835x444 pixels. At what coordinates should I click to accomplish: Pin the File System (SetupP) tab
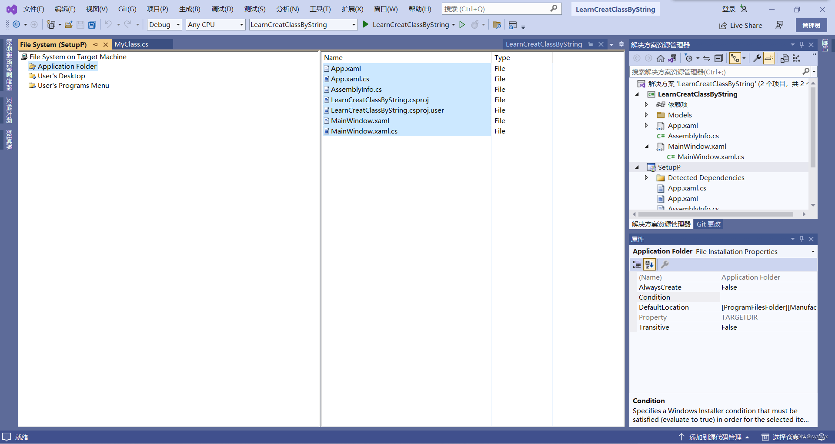(95, 44)
